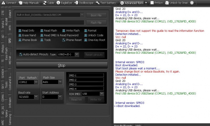Open the COM12 port dropdown

point(36,82)
